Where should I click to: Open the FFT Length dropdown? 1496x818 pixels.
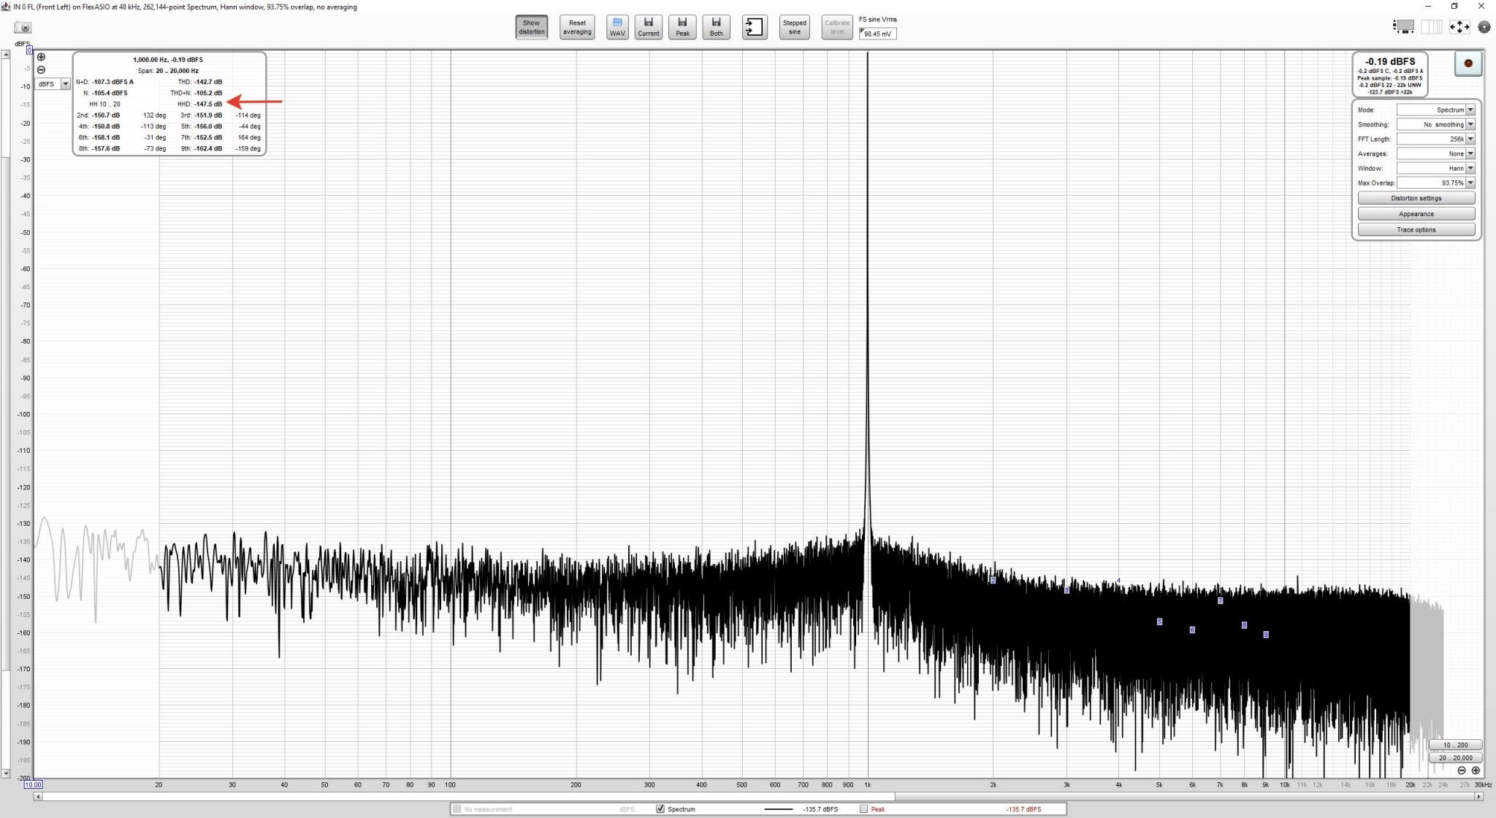pos(1435,139)
